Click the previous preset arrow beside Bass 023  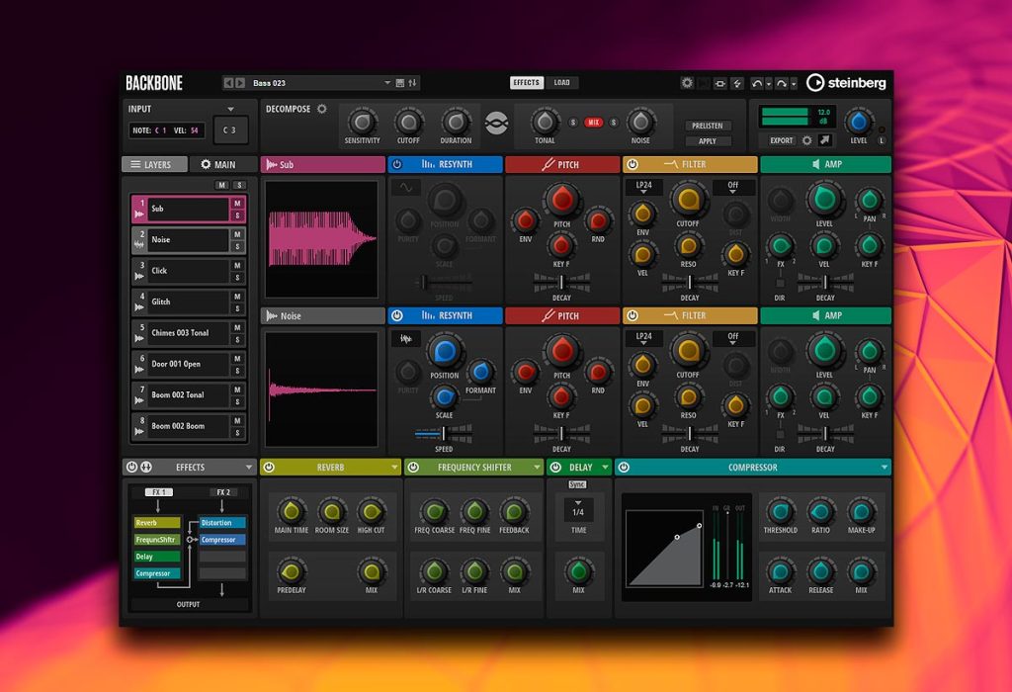[228, 83]
